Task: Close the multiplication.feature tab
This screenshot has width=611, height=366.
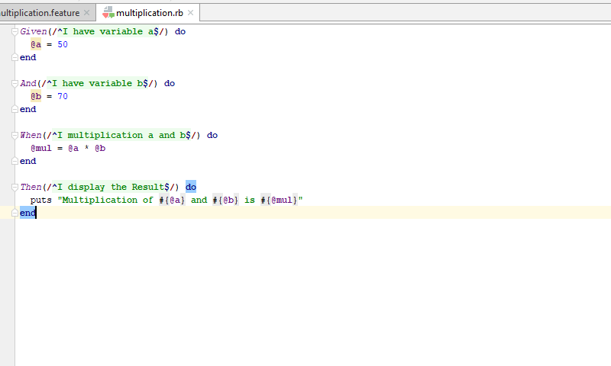Action: click(87, 13)
